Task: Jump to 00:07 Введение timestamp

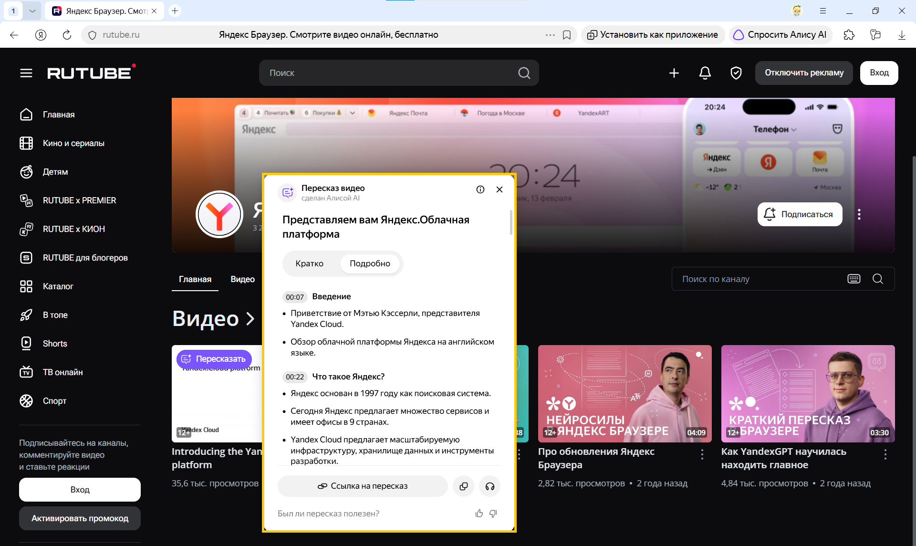Action: coord(295,297)
